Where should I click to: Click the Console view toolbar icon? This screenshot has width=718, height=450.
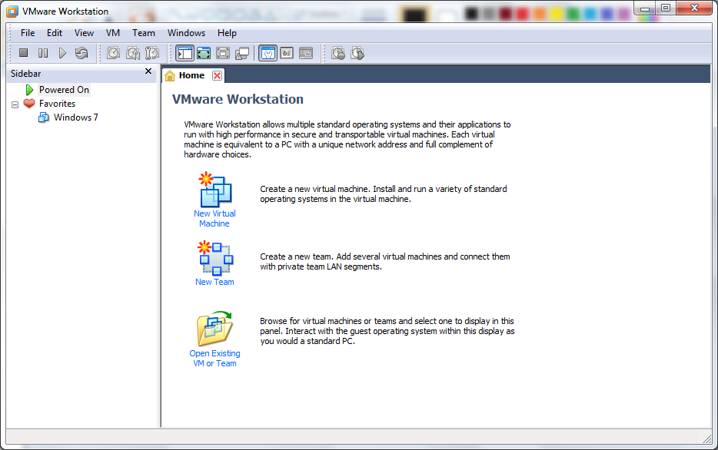coord(306,54)
